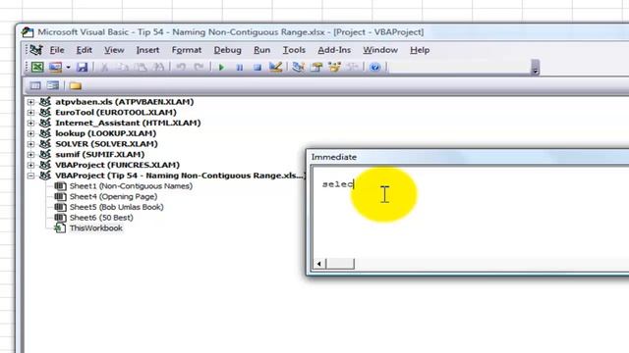The width and height of the screenshot is (629, 353).
Task: Click the Toolbox icon in toolbar
Action: click(353, 67)
